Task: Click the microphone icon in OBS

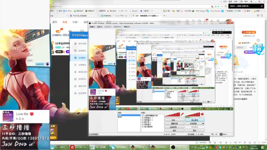Action: coord(182,114)
